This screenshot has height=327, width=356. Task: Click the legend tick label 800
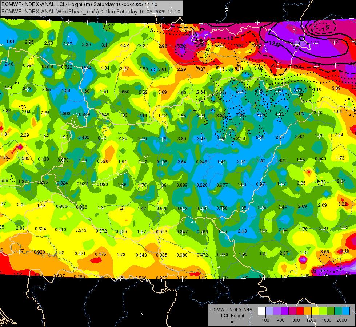click(x=296, y=320)
